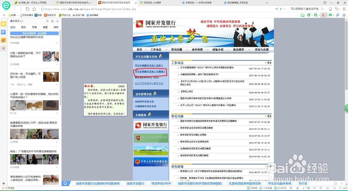
Task: Click the browser forward arrow
Action: [x=21, y=9]
